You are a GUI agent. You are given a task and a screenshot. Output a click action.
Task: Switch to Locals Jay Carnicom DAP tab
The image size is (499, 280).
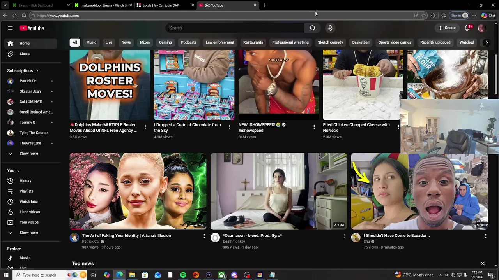[165, 5]
